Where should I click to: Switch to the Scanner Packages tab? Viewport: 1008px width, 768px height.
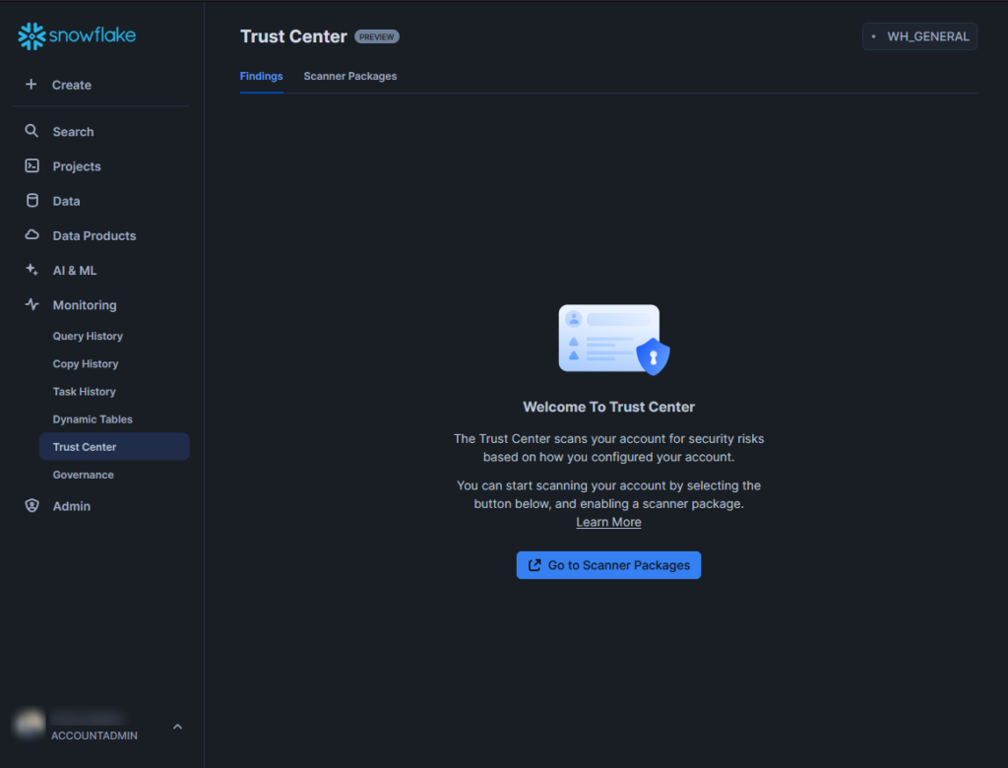[x=349, y=76]
